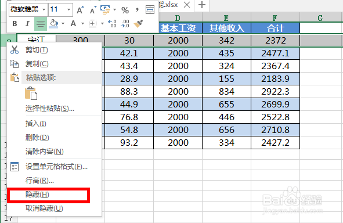Screen dimensions: 343x223
Task: Click the 合计 header cell
Action: coord(276,28)
